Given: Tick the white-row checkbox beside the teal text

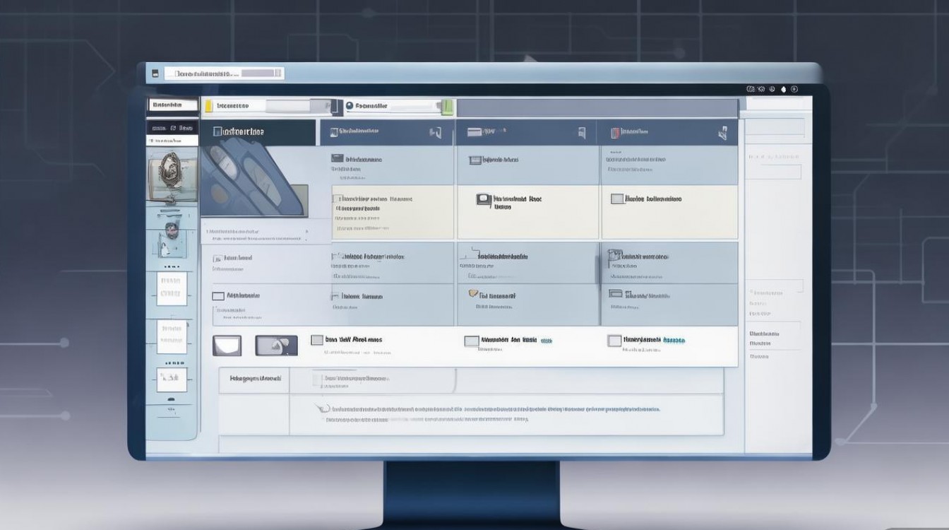Looking at the screenshot, I should click(x=614, y=341).
